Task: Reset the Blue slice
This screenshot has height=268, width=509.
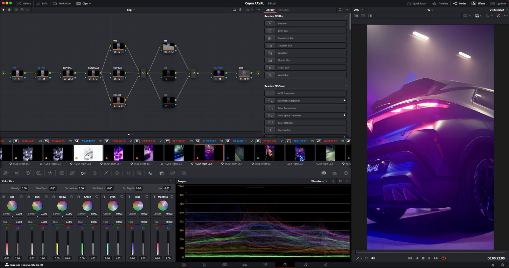Action: click(x=147, y=197)
